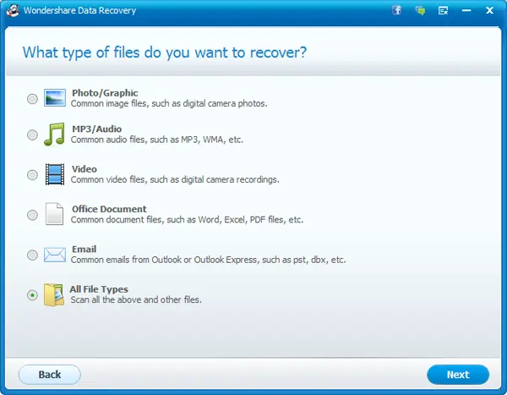Select the Photo/Graphic radio button
This screenshot has height=395, width=507.
tap(32, 99)
